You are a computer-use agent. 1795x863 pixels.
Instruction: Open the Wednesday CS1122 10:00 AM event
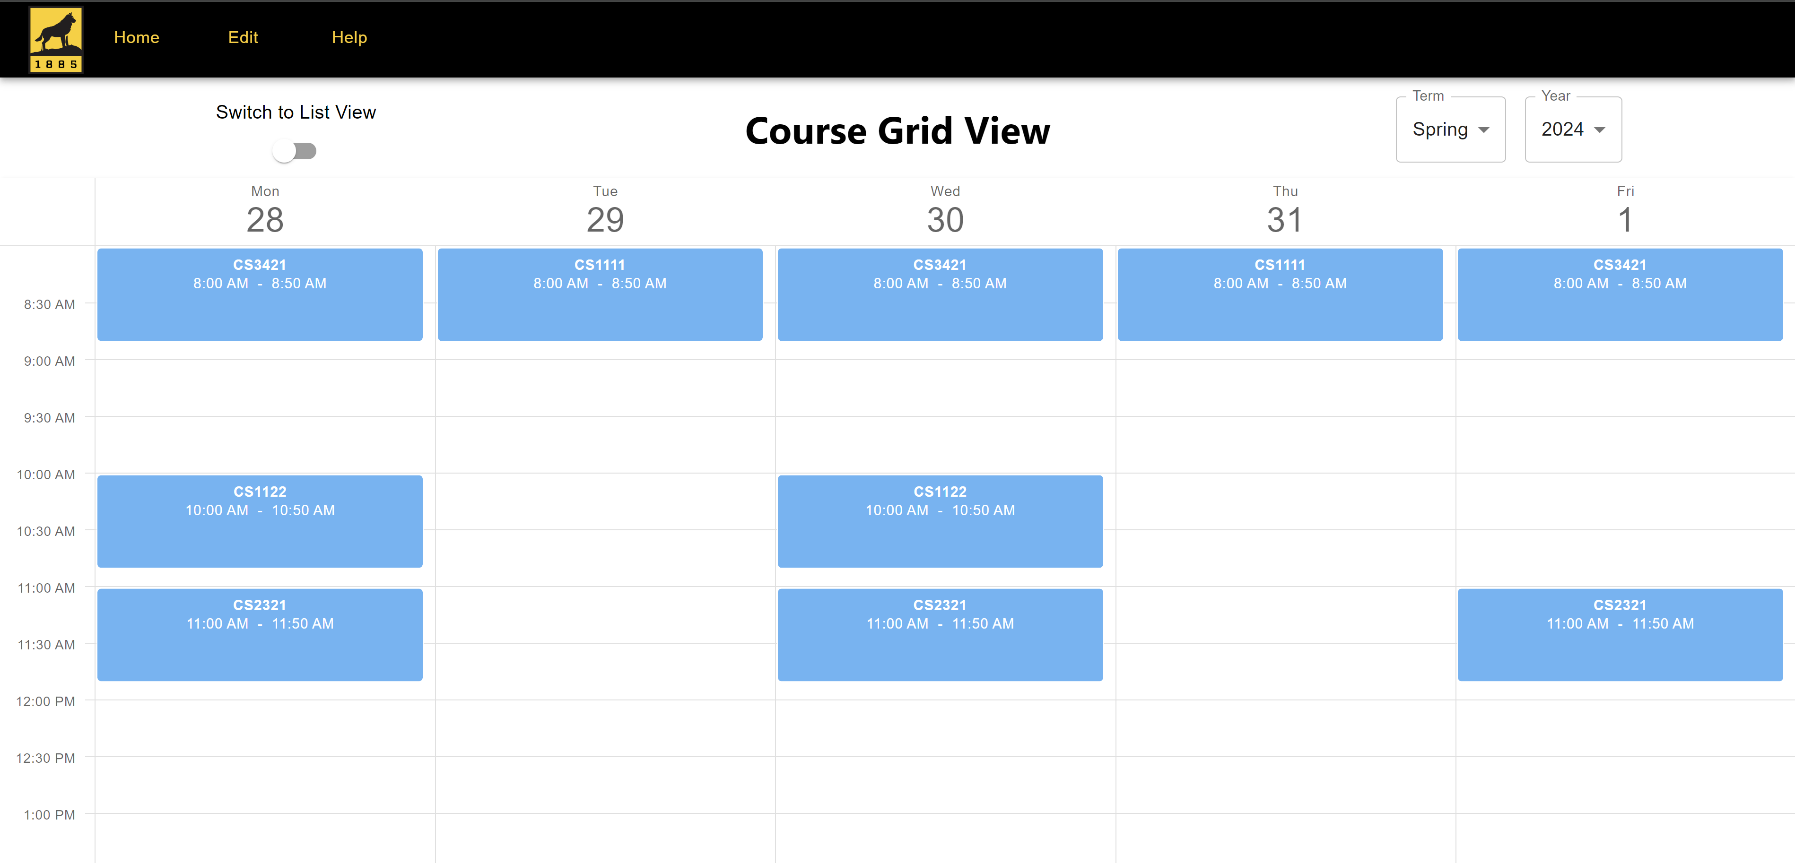(940, 521)
